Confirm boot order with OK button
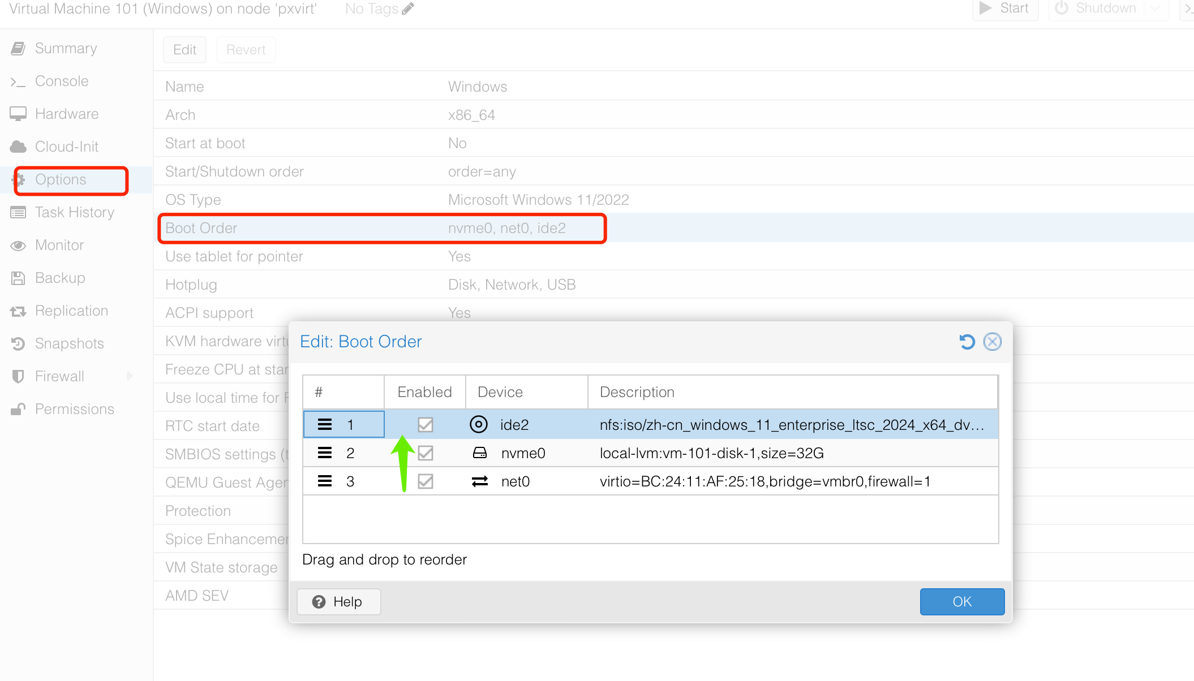The height and width of the screenshot is (681, 1194). (962, 602)
